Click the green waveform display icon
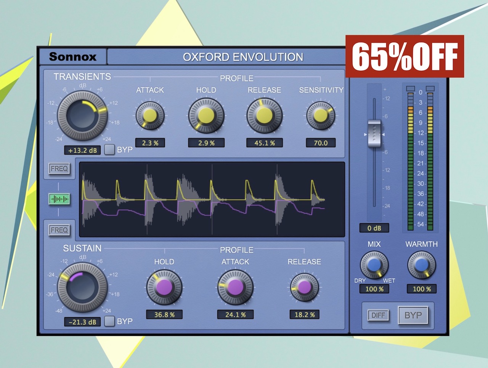 (x=59, y=199)
